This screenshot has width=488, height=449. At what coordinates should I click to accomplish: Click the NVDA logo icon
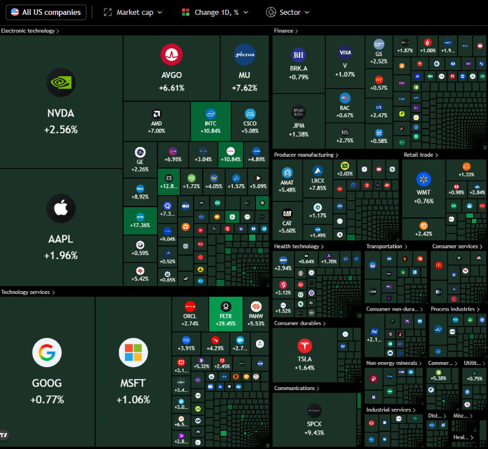pos(61,83)
